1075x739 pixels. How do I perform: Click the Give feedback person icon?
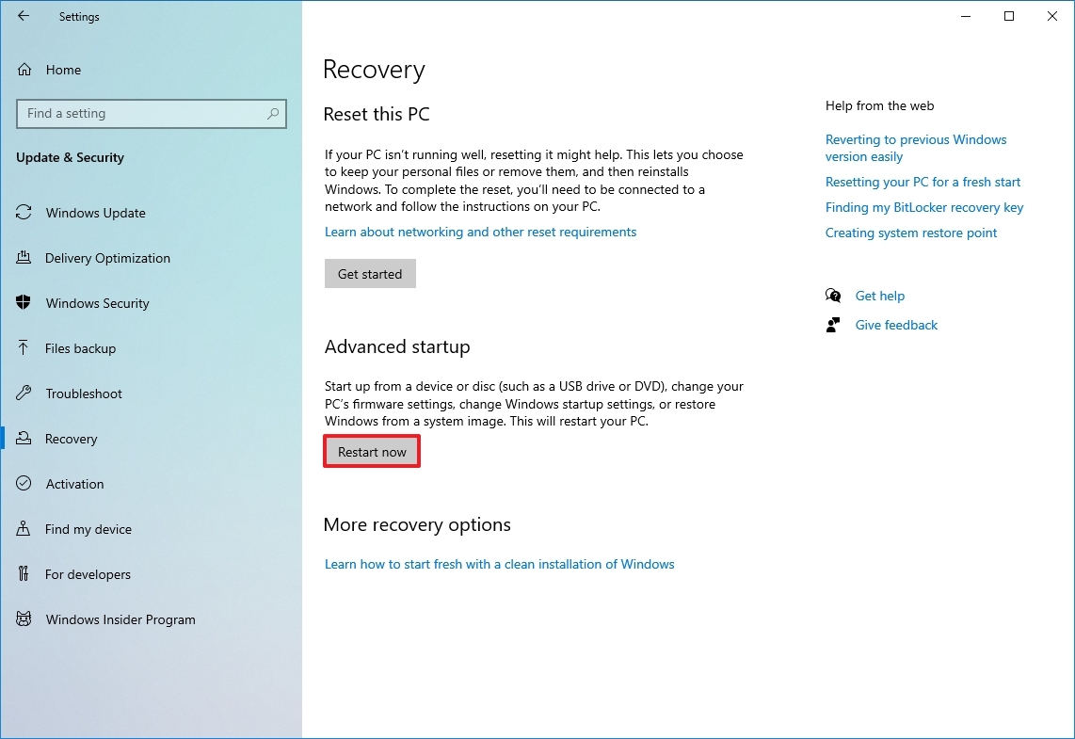833,325
